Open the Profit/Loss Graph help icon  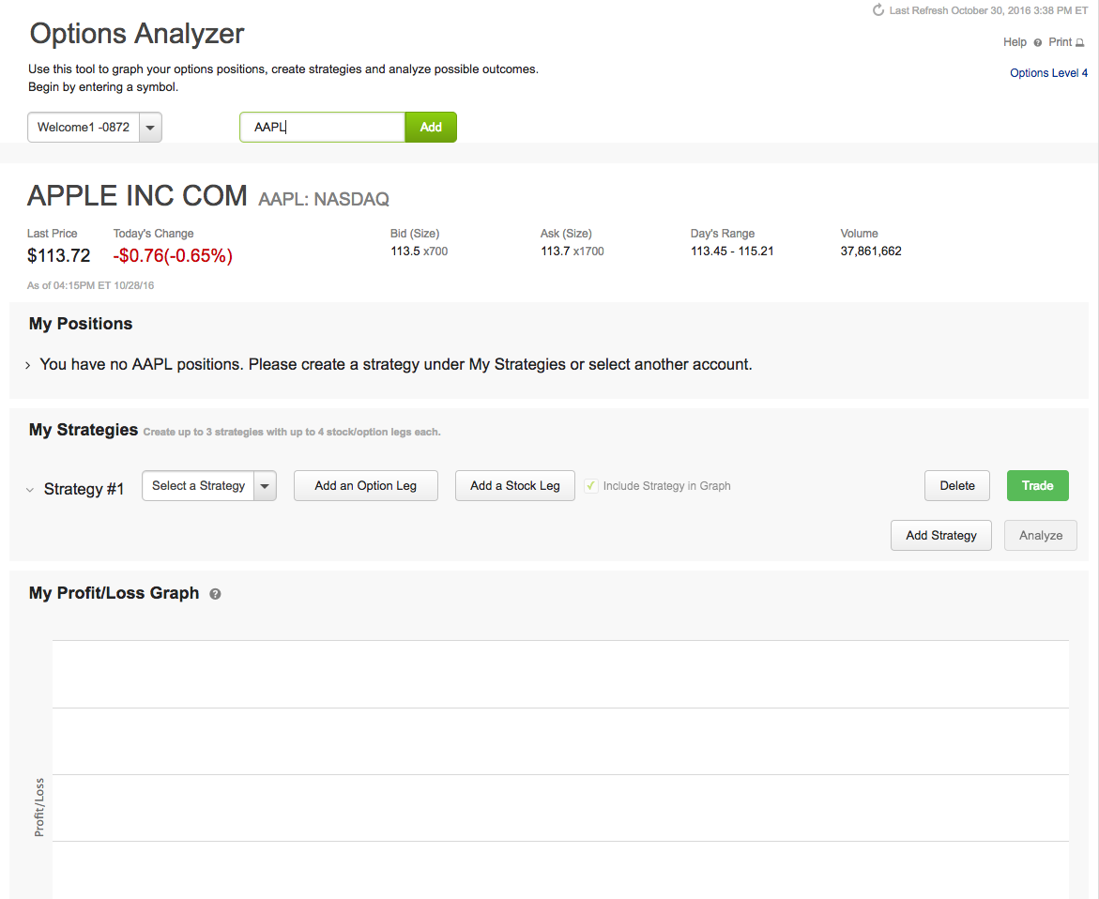(215, 594)
